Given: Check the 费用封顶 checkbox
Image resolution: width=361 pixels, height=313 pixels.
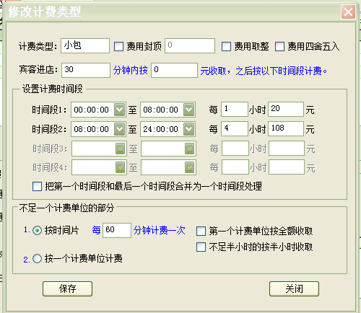Looking at the screenshot, I should (118, 46).
